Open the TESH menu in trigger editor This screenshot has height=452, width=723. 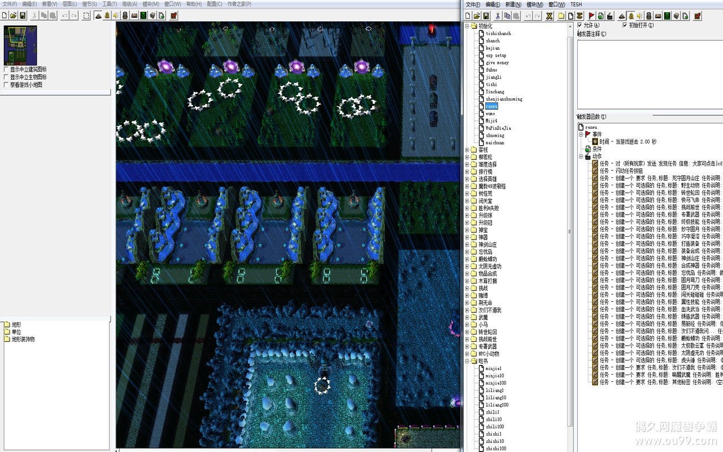pos(576,5)
